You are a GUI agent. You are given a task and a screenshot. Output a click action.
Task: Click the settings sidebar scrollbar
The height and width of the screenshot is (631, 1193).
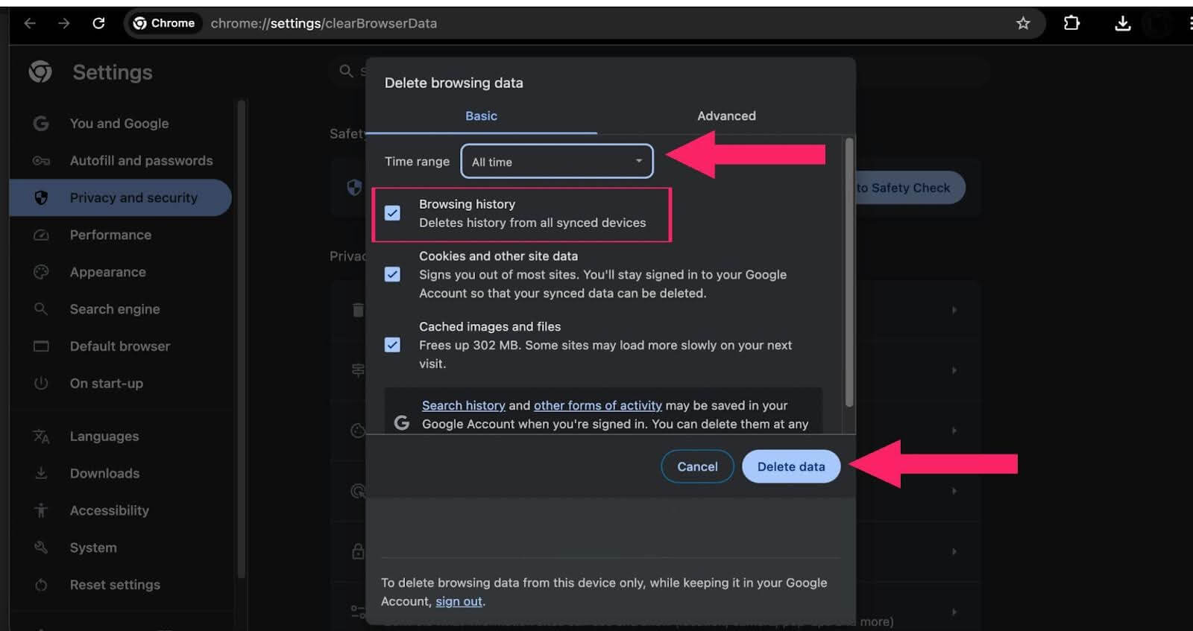coord(241,339)
